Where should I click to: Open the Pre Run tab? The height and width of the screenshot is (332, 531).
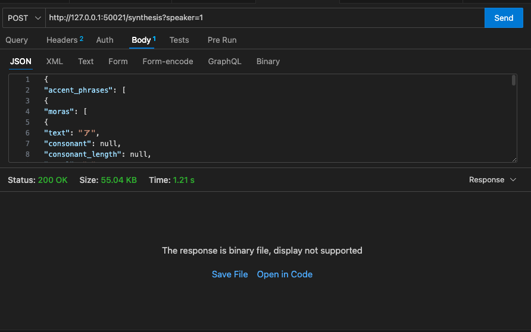(222, 40)
